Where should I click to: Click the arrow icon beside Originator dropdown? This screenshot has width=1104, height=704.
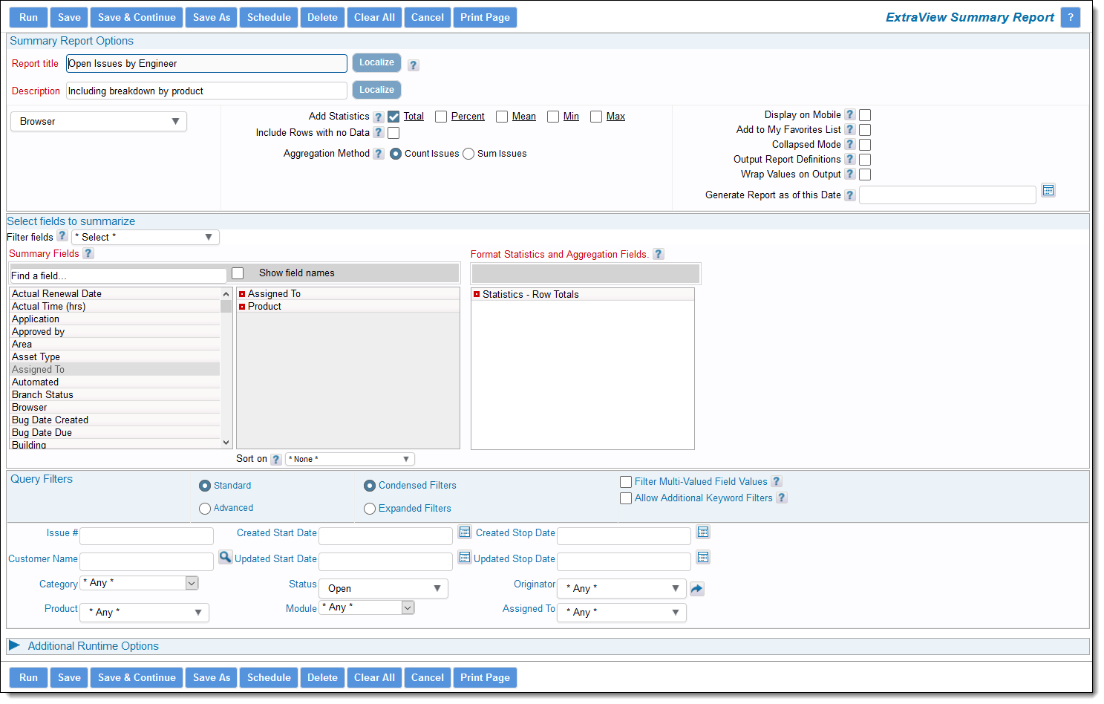pos(696,589)
